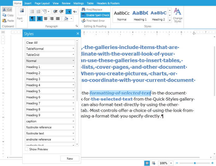The height and width of the screenshot is (166, 216).
Task: Open Heading 4 style dropdown arrow
Action: (x=73, y=85)
